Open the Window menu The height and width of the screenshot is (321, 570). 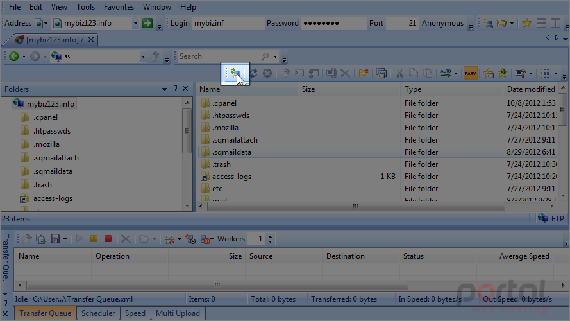tap(157, 7)
